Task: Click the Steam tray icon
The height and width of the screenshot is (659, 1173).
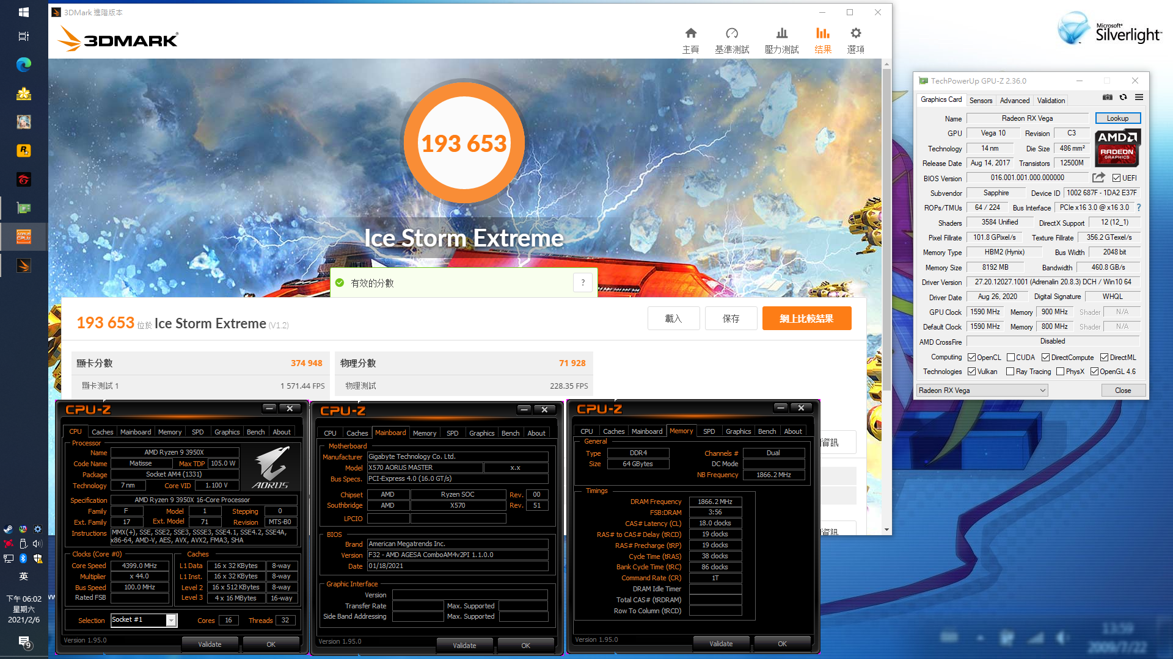Action: [x=9, y=529]
